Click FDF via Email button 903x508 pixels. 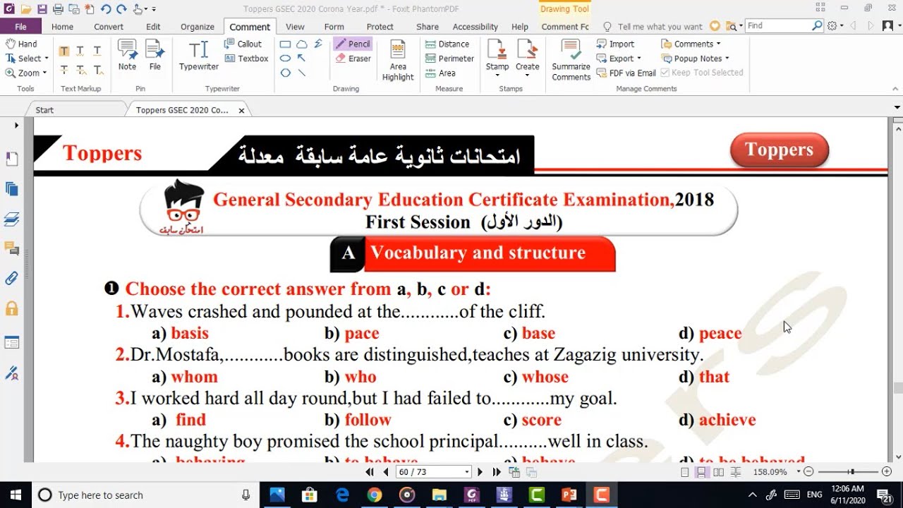pos(626,73)
